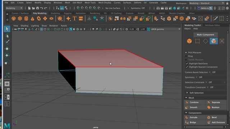Select Tweak/Marquee radio option
This screenshot has width=230, height=129.
[186, 60]
